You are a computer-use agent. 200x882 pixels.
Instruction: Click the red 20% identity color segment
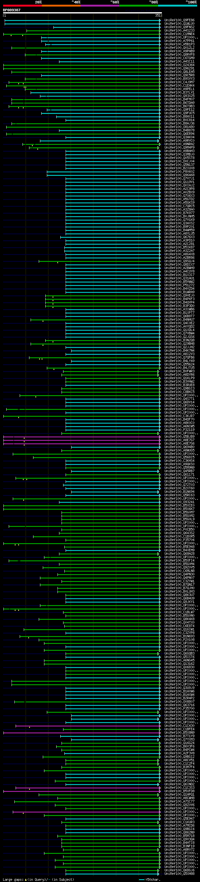pyautogui.click(x=22, y=6)
